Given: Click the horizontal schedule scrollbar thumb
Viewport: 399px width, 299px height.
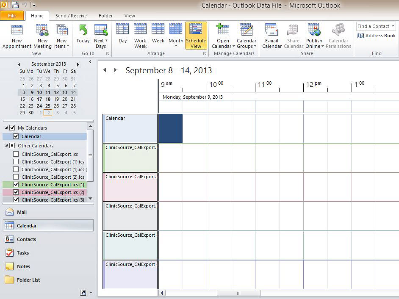Looking at the screenshot, I should coord(239,293).
